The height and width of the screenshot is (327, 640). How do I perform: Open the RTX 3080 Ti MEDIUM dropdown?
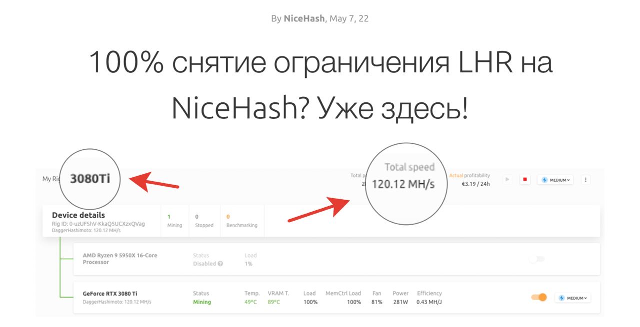tap(572, 298)
